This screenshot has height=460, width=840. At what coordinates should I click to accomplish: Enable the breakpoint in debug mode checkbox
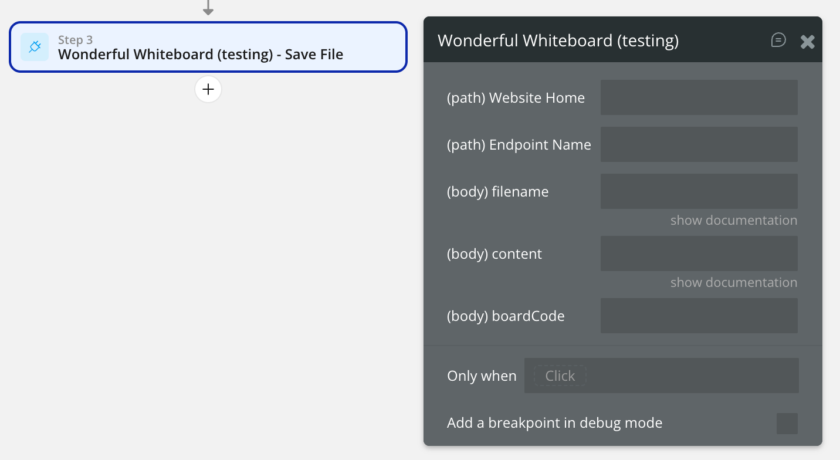(x=787, y=423)
